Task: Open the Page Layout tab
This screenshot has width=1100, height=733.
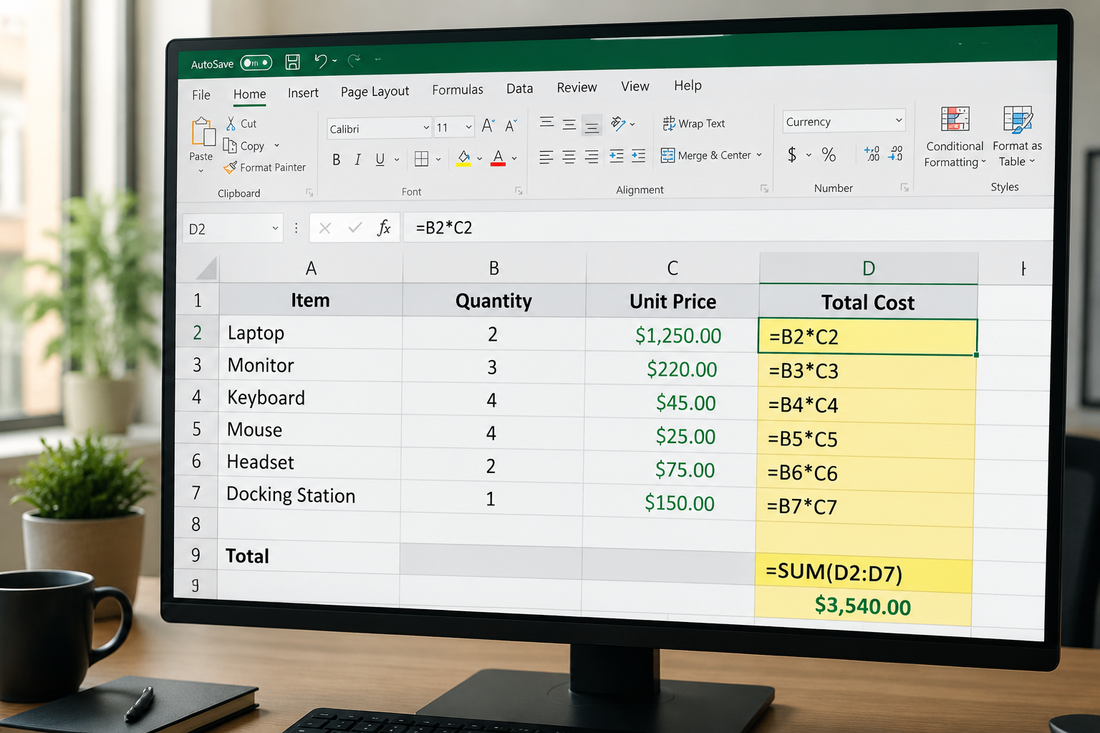Action: pyautogui.click(x=375, y=92)
